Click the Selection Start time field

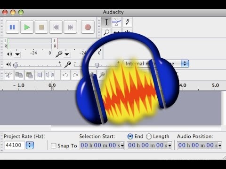pyautogui.click(x=100, y=146)
